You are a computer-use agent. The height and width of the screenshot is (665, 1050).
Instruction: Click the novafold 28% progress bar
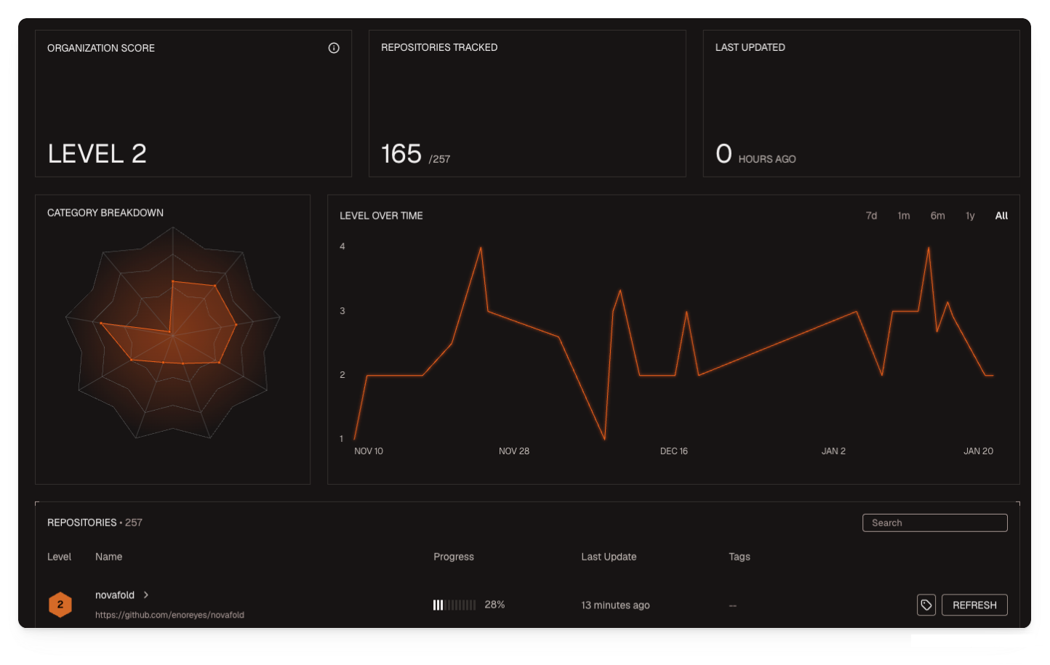click(454, 605)
